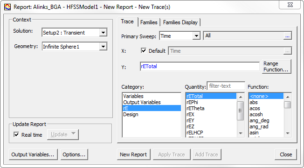
Task: Switch to the Families Display tab
Action: [180, 22]
